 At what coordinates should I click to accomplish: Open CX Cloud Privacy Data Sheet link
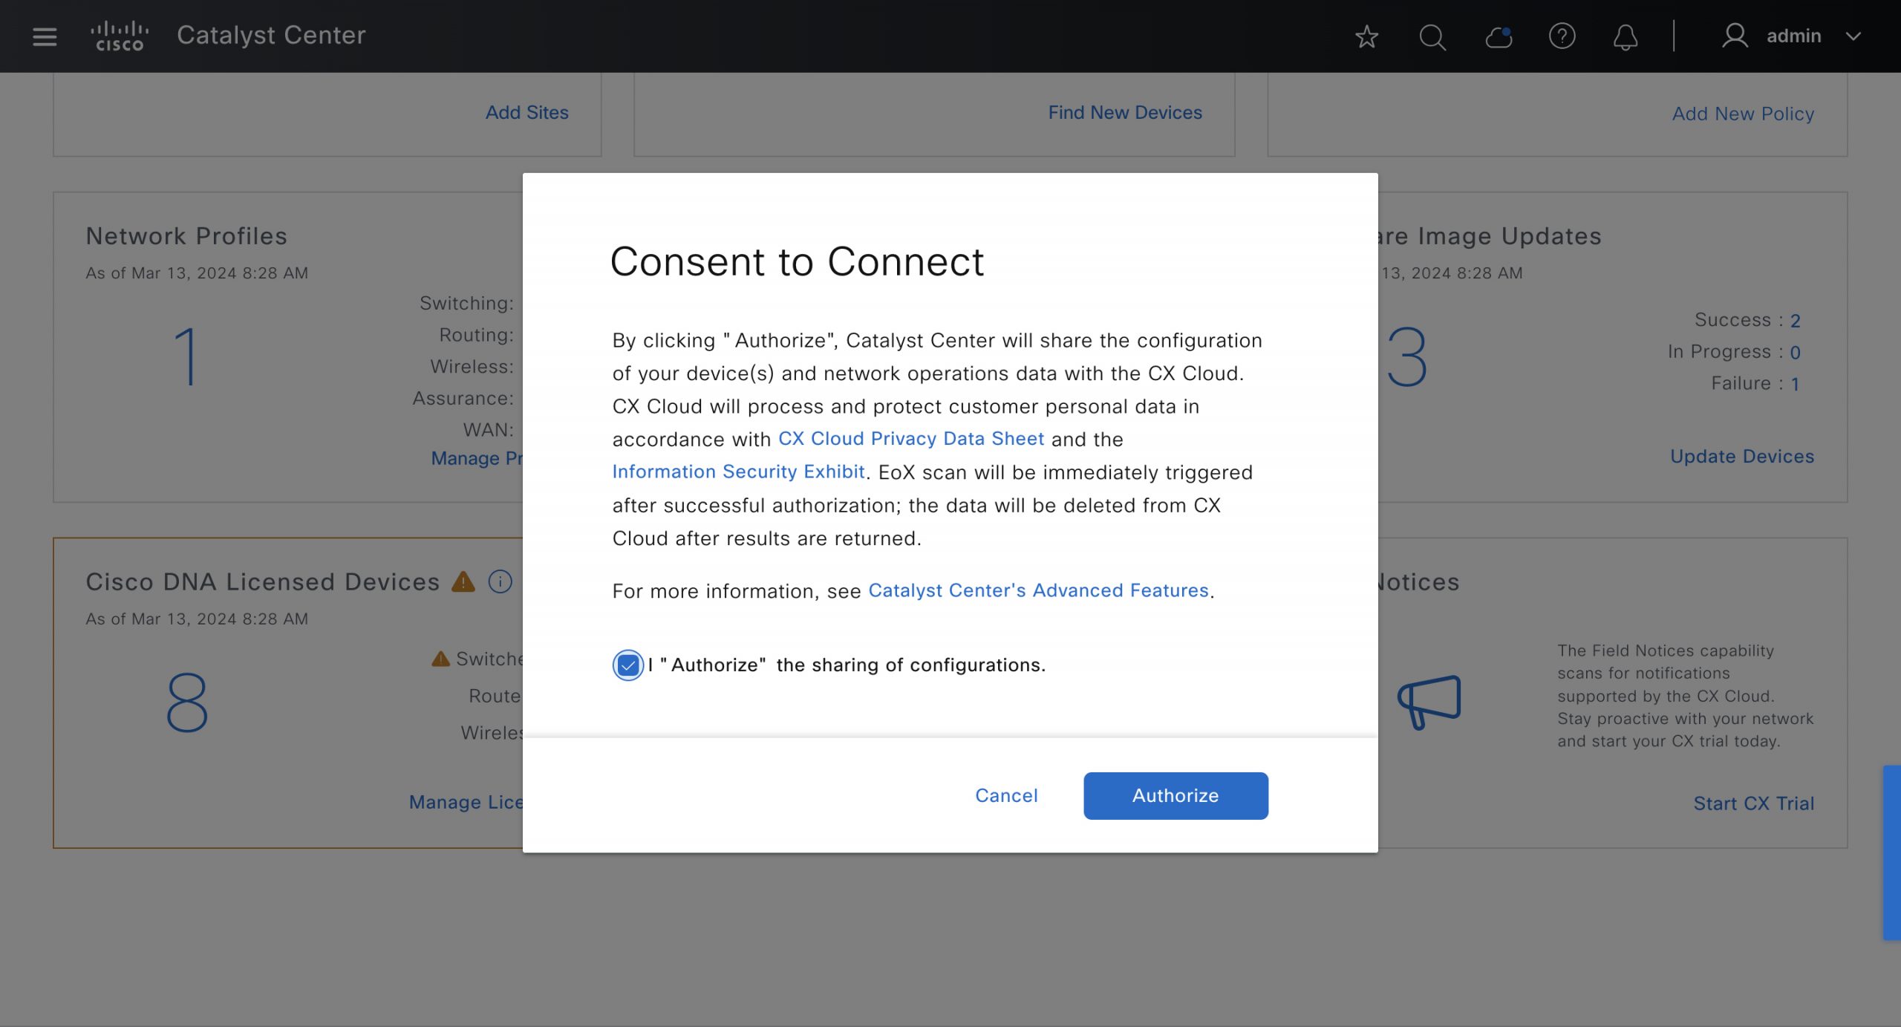910,439
